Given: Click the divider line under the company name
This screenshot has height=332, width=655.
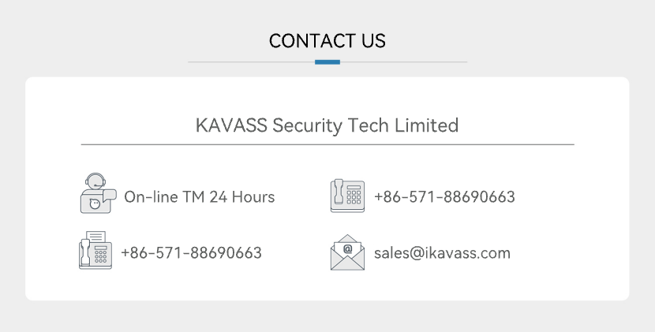Looking at the screenshot, I should (x=327, y=144).
